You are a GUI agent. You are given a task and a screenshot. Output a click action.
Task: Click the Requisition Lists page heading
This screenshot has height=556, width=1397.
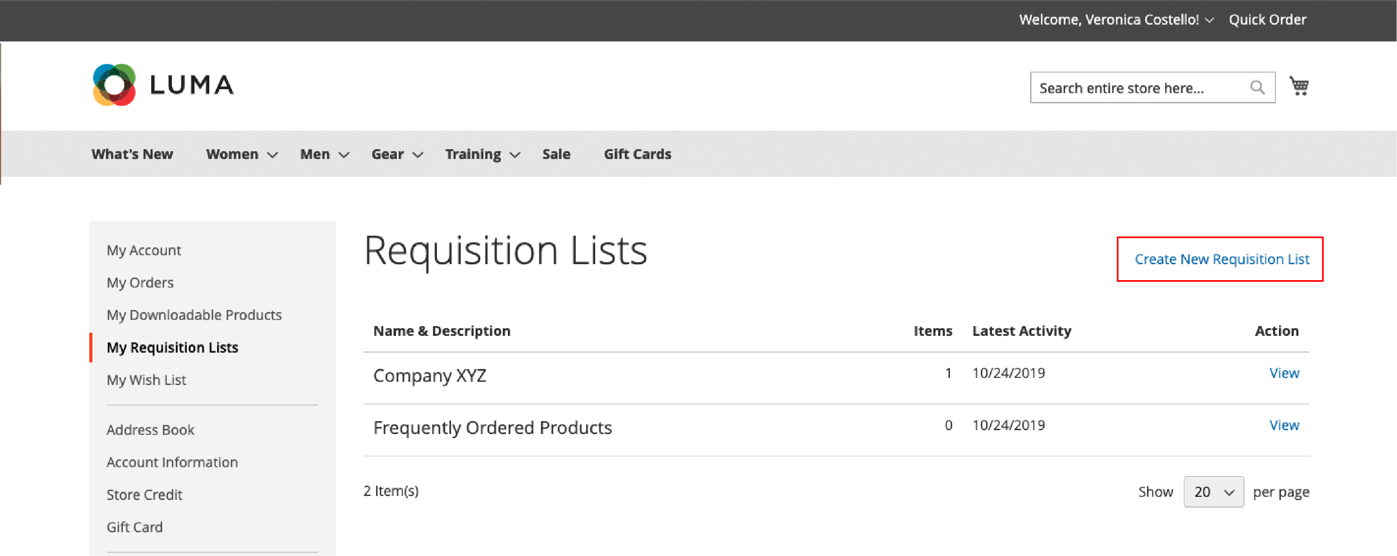(x=506, y=251)
